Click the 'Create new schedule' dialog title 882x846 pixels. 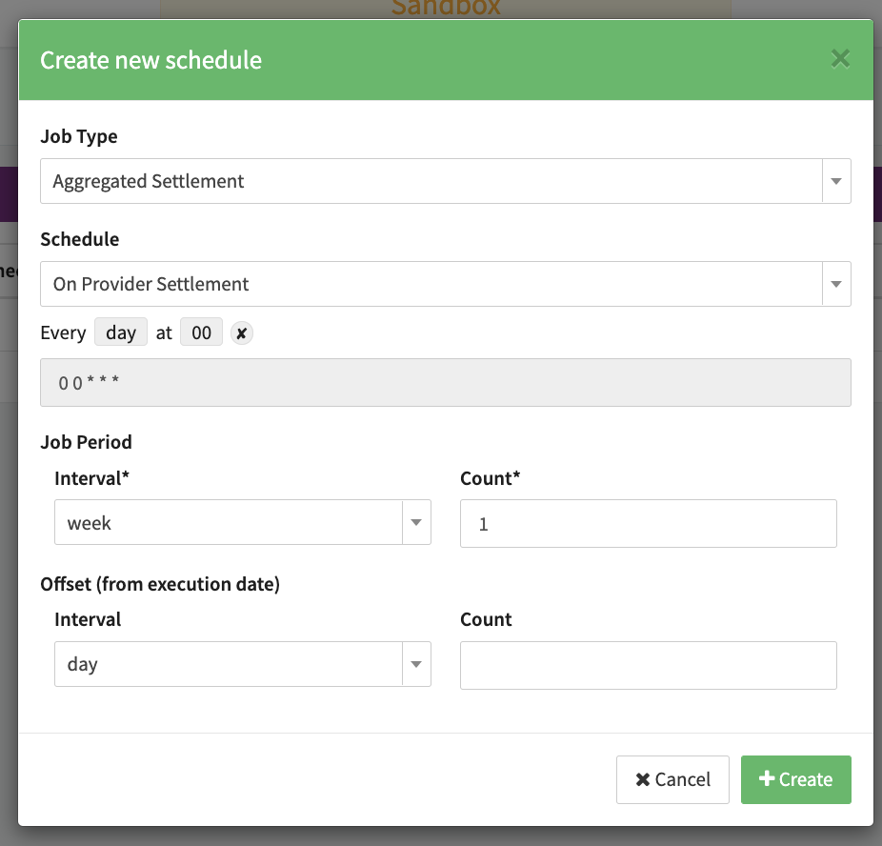pos(150,60)
